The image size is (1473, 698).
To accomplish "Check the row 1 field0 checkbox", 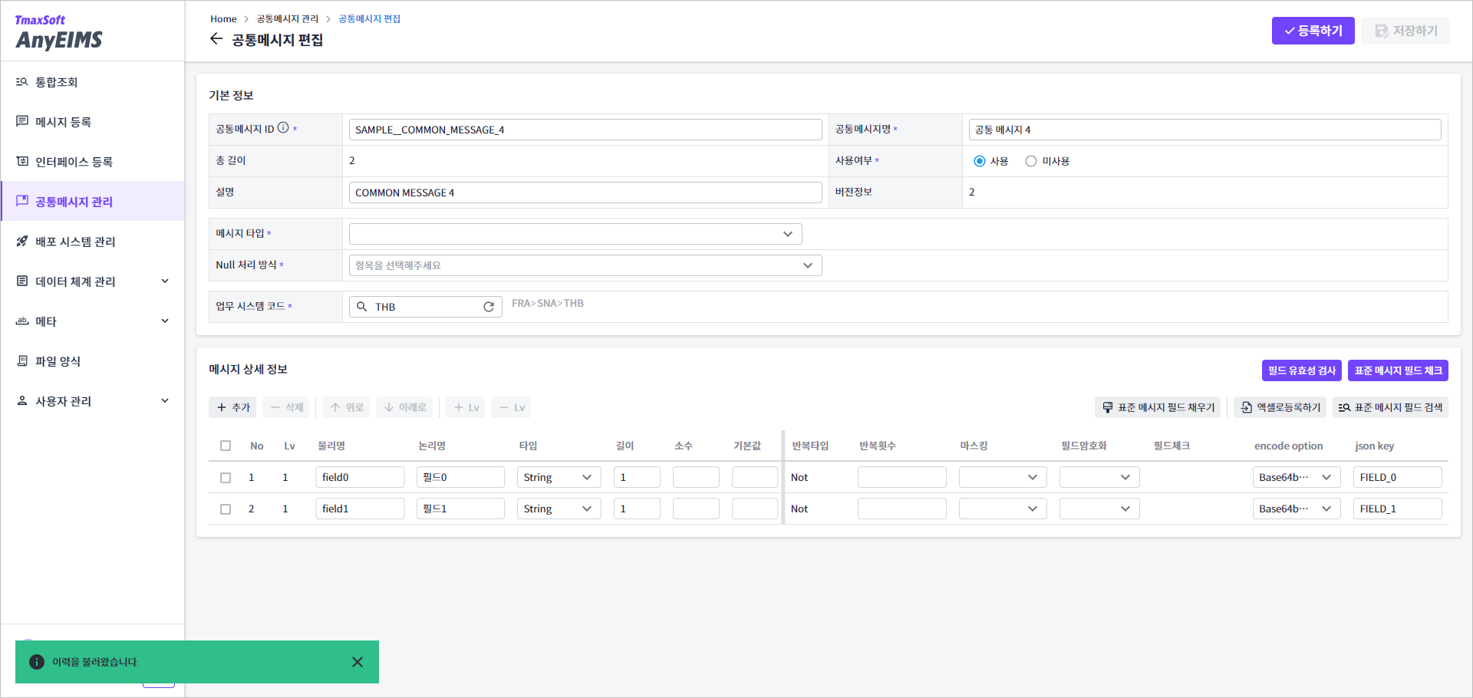I will 226,477.
